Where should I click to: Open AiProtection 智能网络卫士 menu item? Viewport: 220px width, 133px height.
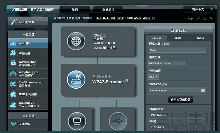click(28, 63)
